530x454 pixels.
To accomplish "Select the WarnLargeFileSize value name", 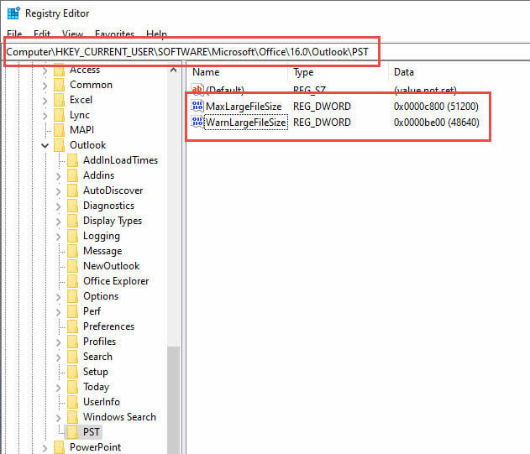I will tap(246, 123).
